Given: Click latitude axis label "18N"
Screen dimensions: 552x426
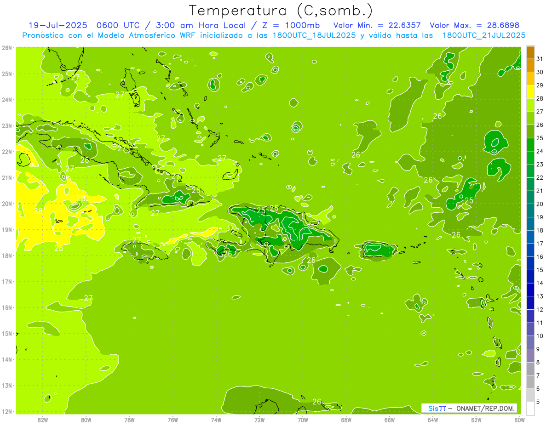Looking at the screenshot, I should tap(6, 256).
